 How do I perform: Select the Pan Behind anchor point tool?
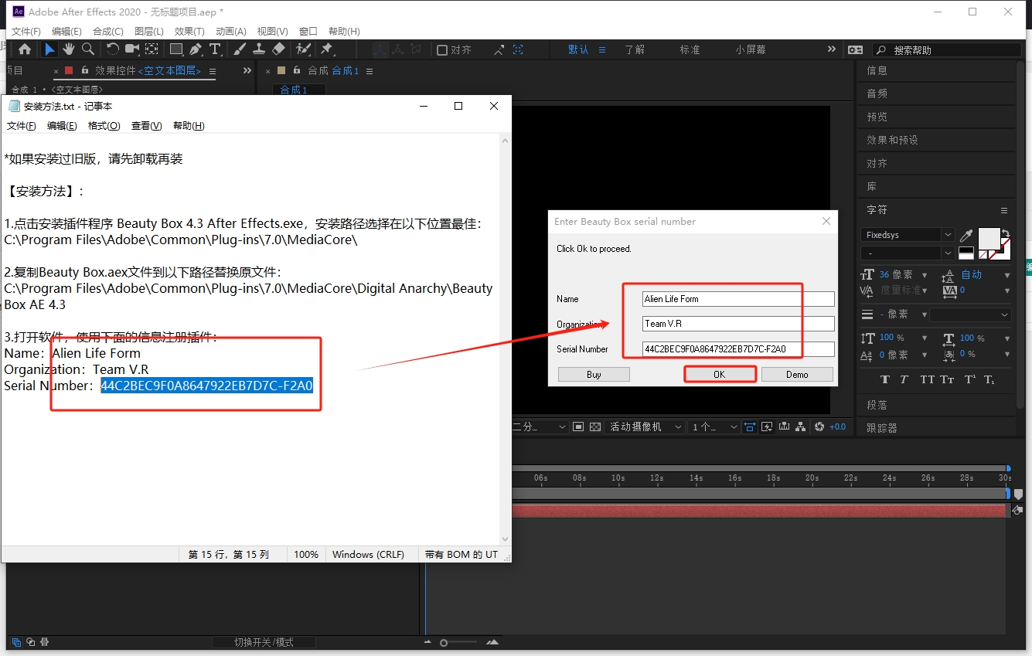point(152,49)
